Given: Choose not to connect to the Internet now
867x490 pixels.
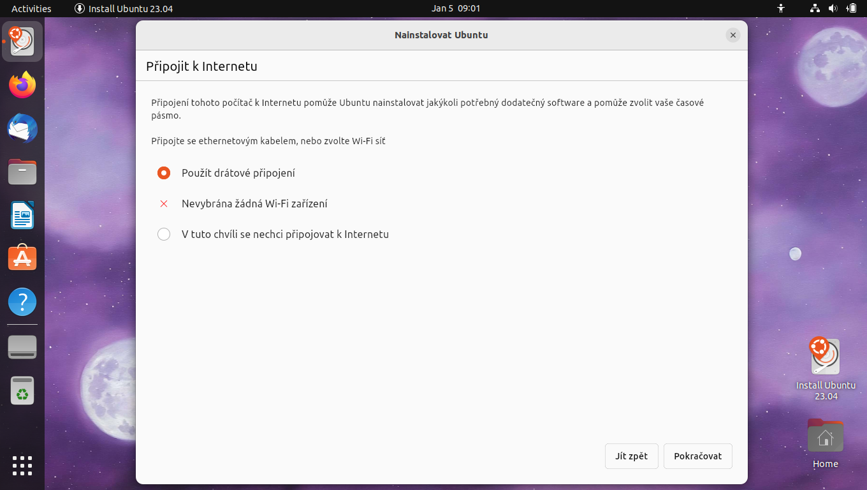Looking at the screenshot, I should 164,234.
